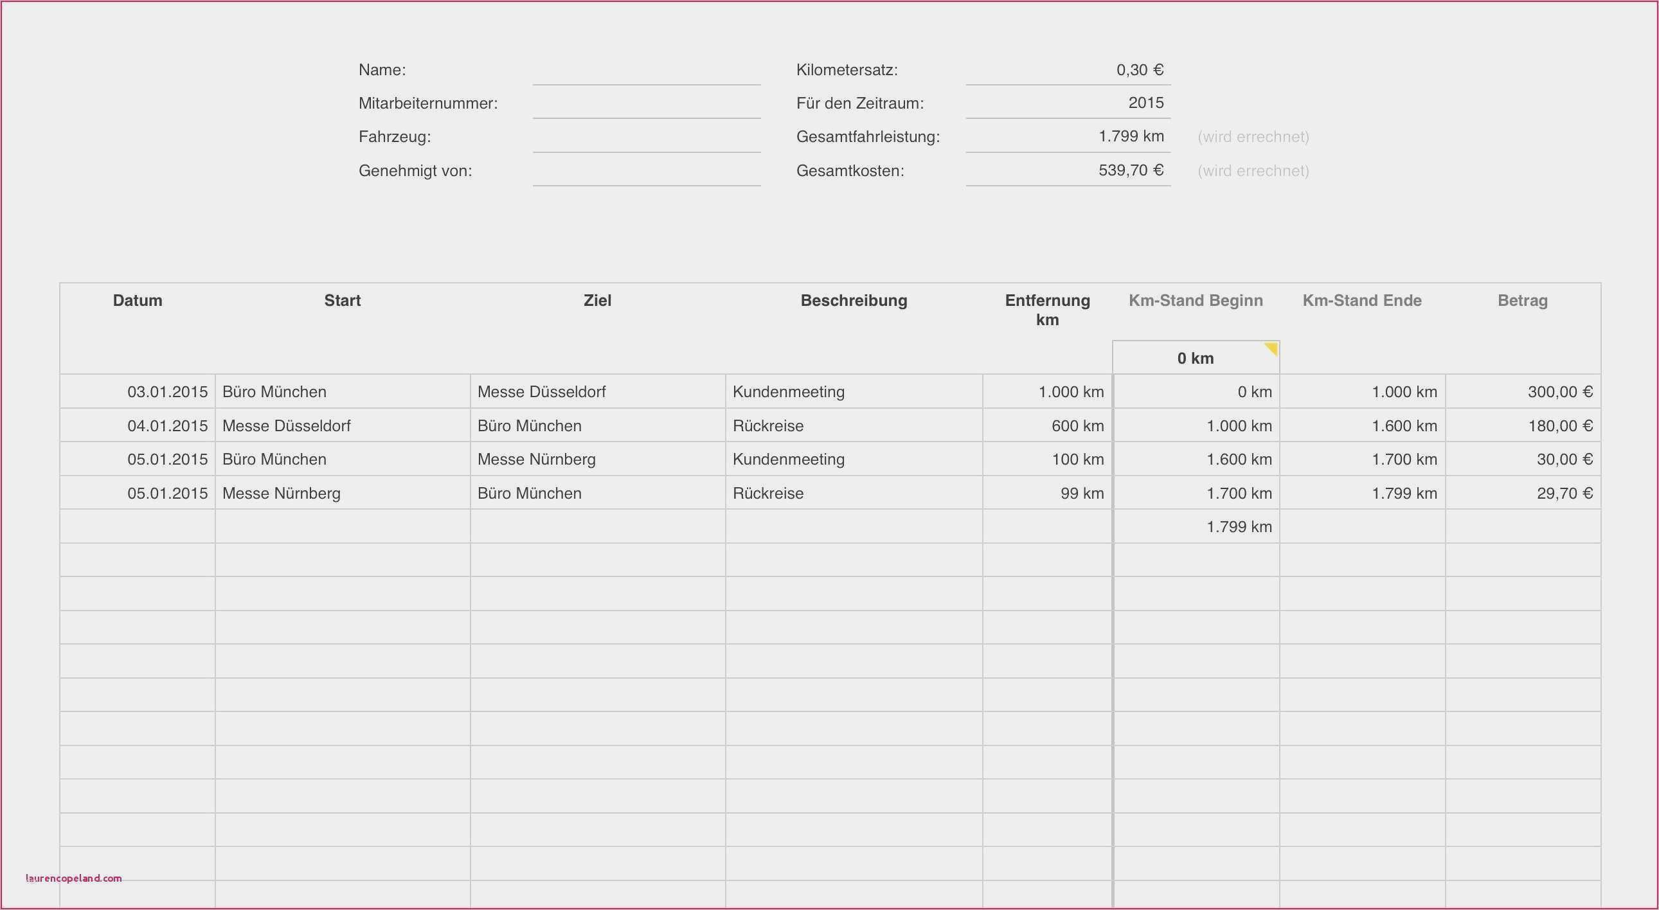This screenshot has width=1659, height=910.
Task: Select the Rückreise description on 04.01.2015
Action: 767,425
